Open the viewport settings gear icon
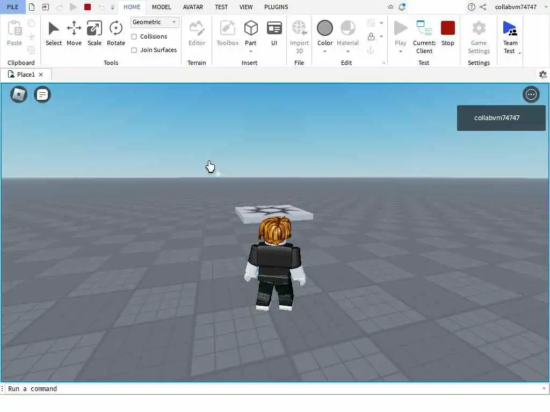 point(542,75)
